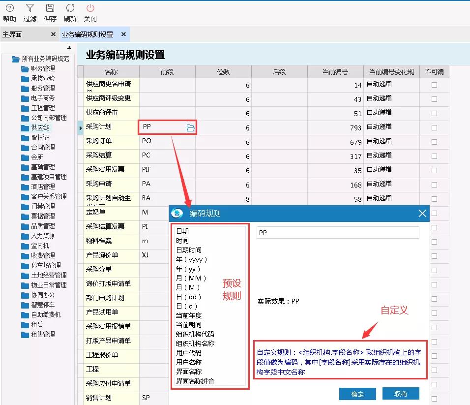Tick 不可编 checkbox for 采购申请 row
The image size is (470, 405).
pyautogui.click(x=434, y=185)
